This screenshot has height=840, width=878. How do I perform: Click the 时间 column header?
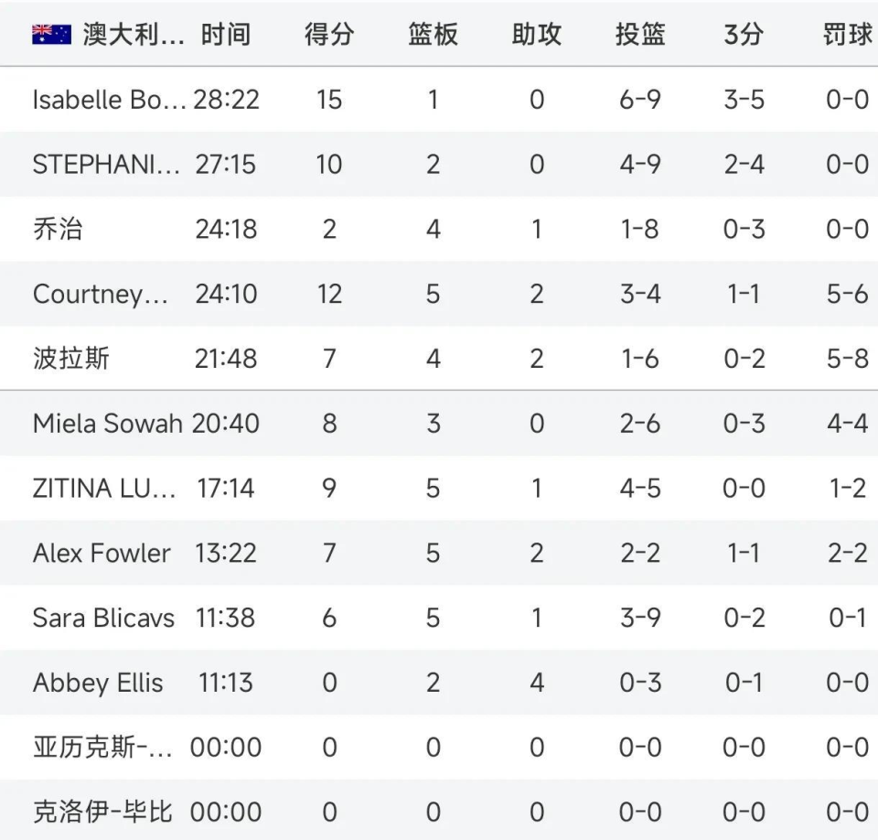coord(226,34)
